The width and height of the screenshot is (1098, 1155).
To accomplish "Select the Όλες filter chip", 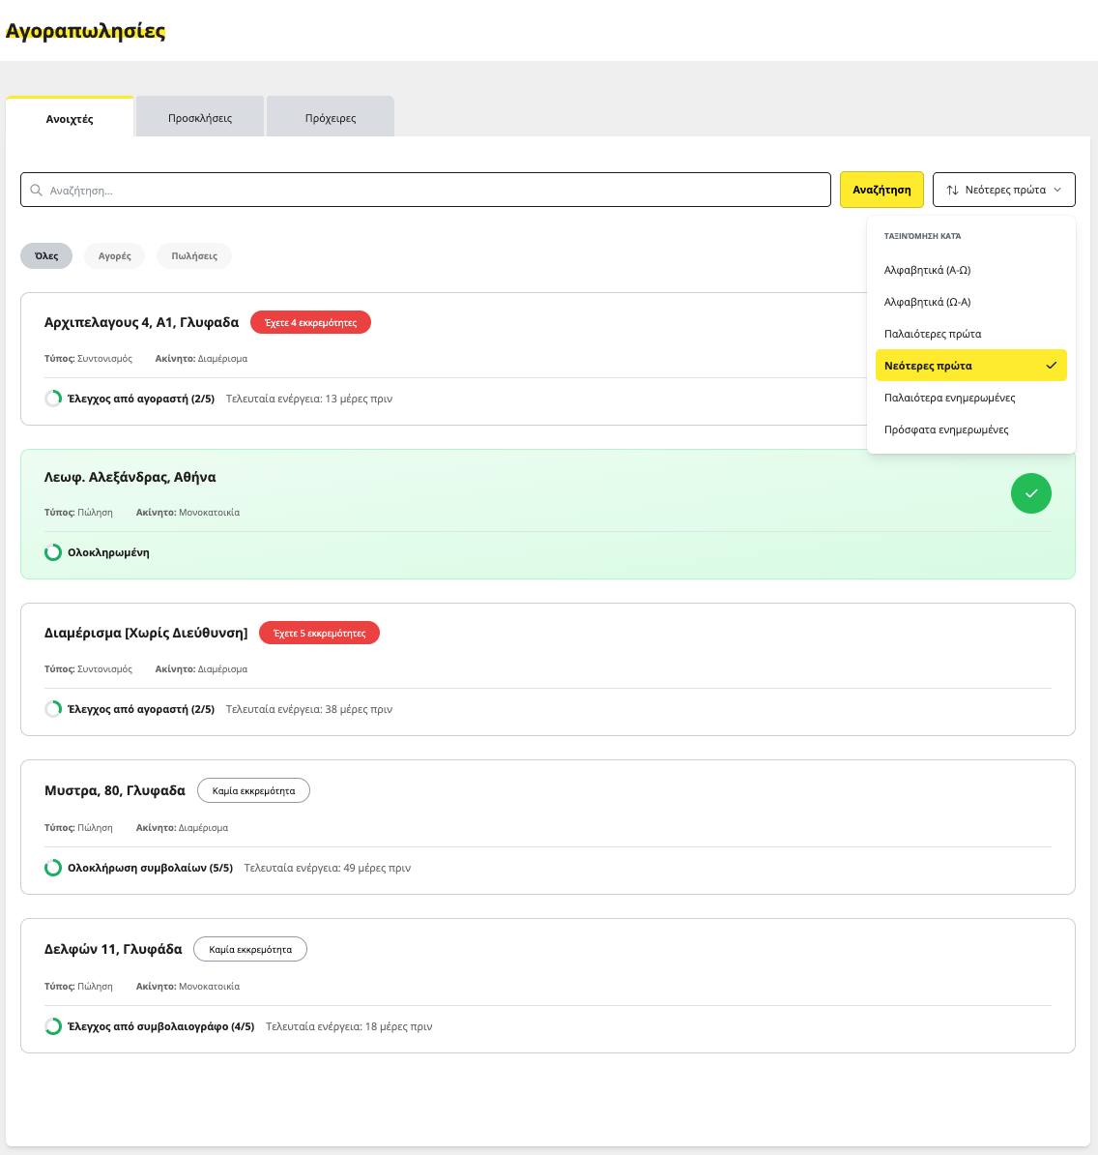I will tap(46, 255).
